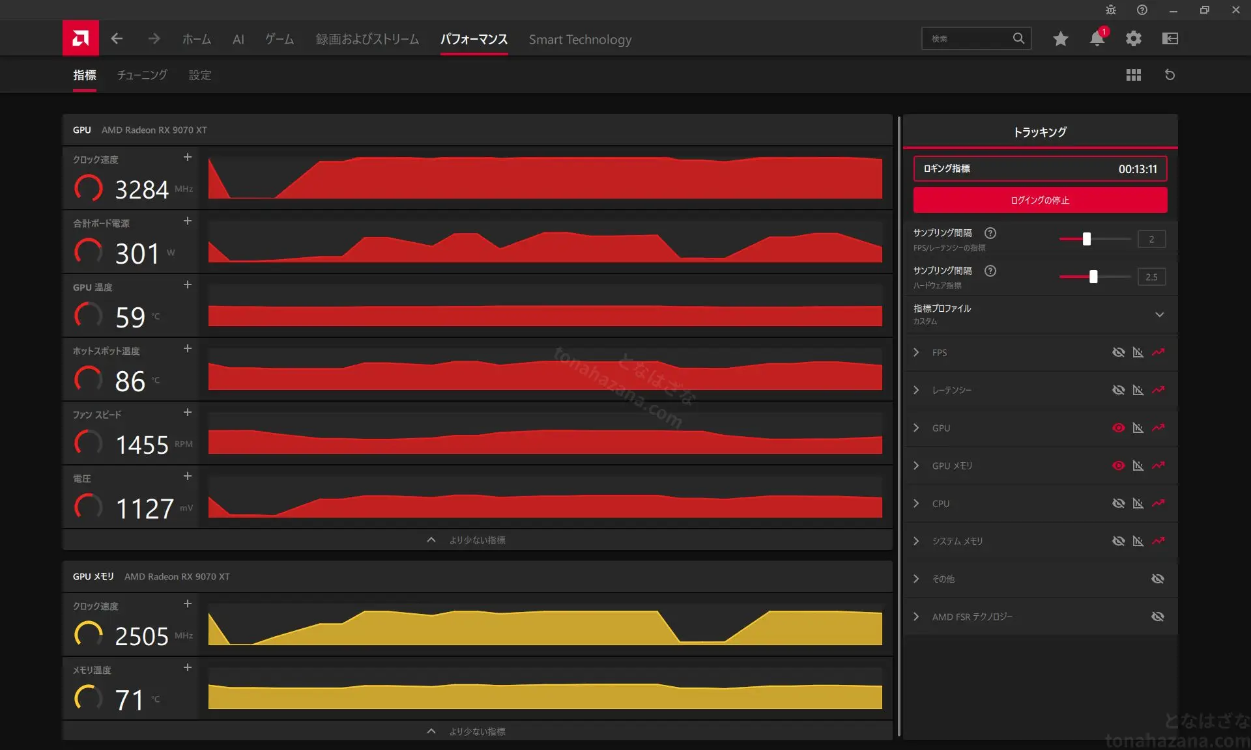Click the ログインの停止 button
The image size is (1251, 750).
[x=1041, y=200]
